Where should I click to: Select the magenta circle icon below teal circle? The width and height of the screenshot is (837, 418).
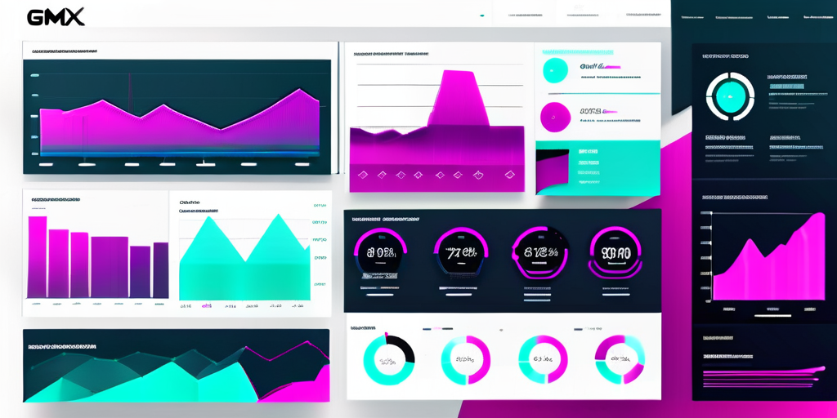tap(555, 118)
